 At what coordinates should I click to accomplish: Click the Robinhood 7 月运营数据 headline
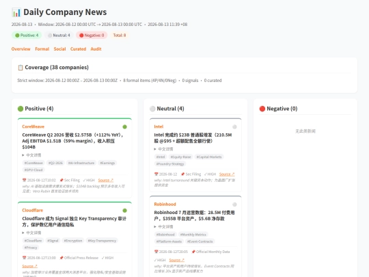194,215
